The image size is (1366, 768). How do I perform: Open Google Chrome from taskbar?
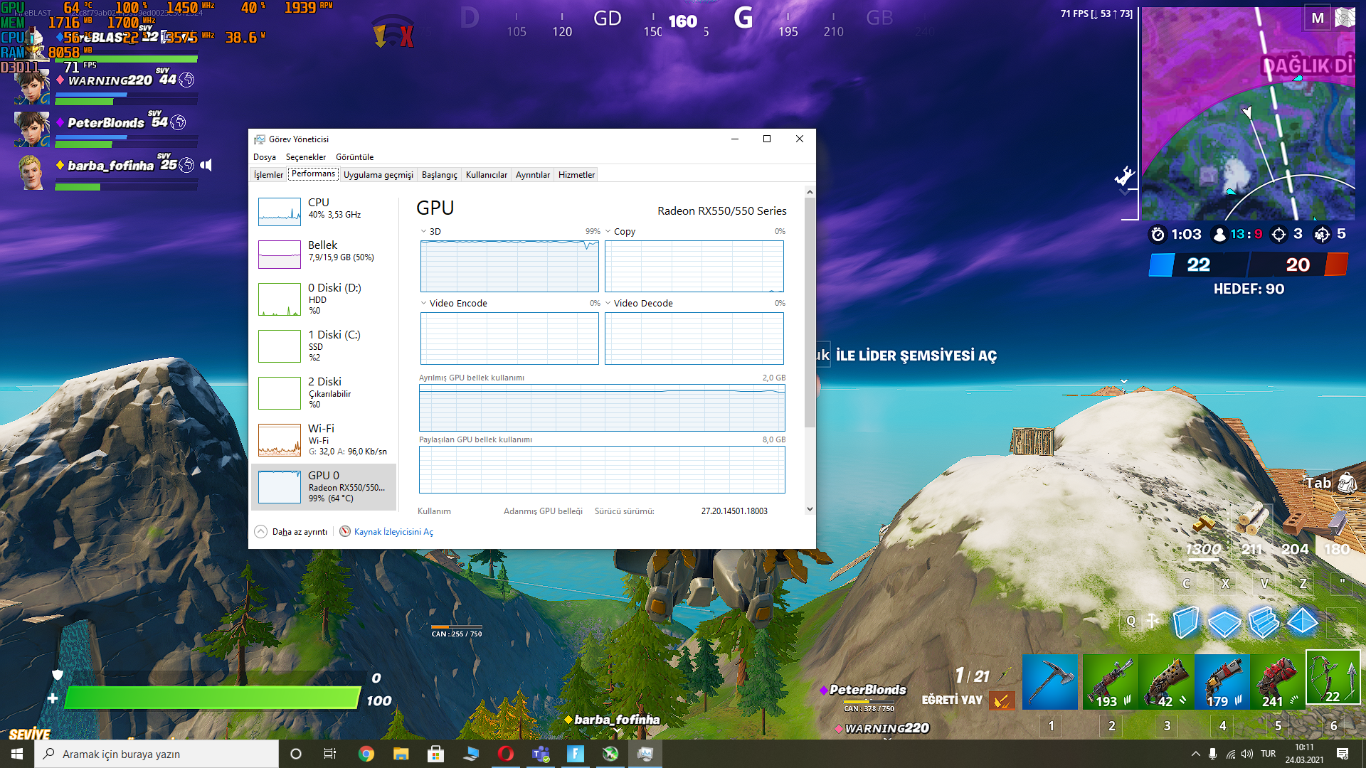tap(366, 754)
